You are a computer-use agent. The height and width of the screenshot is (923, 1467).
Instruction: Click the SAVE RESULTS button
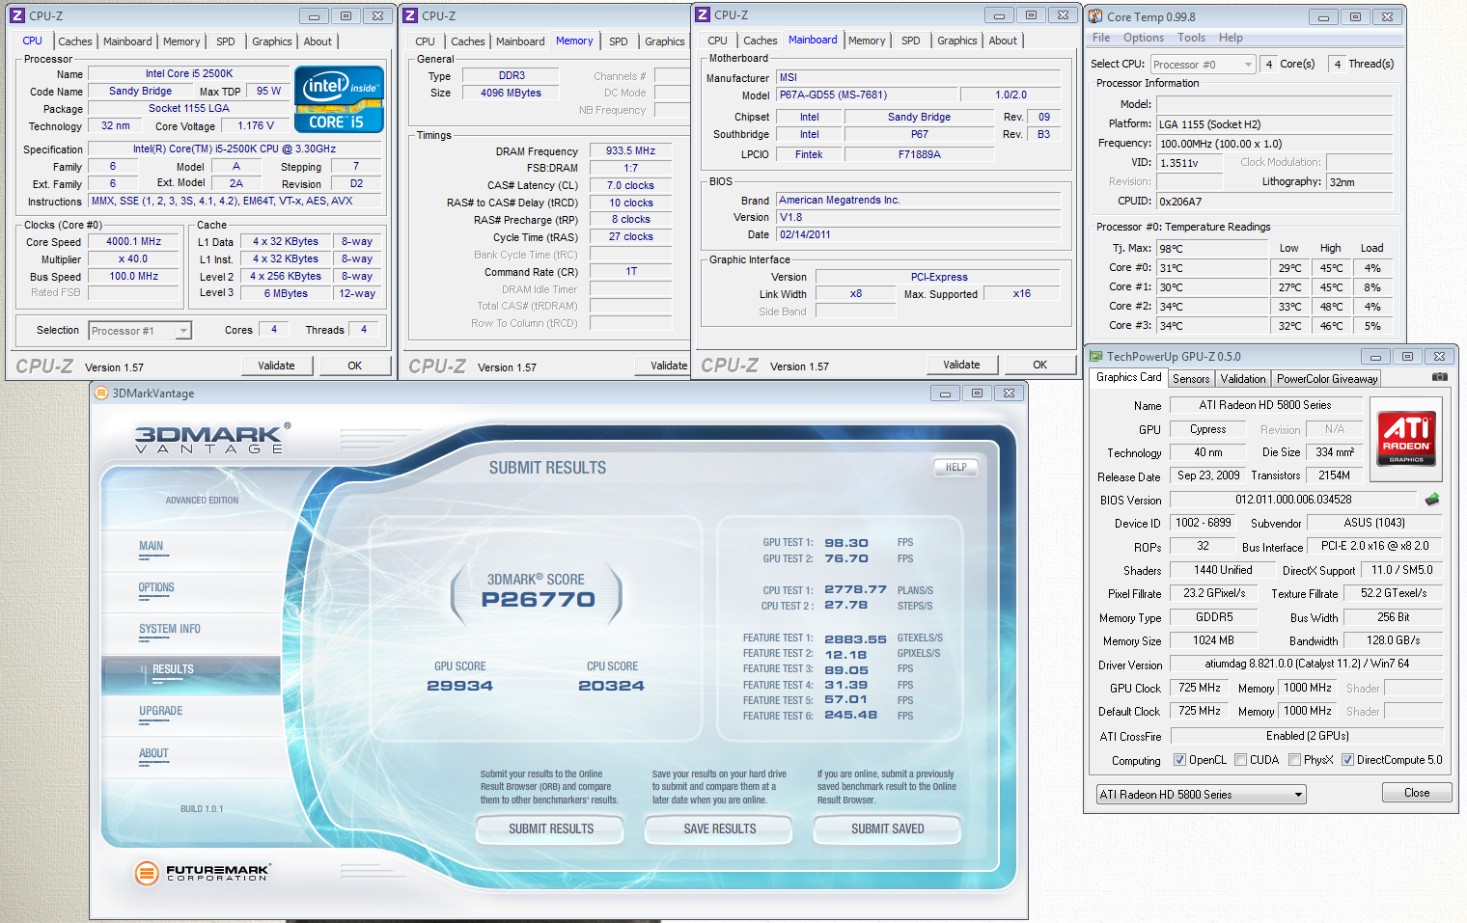click(x=720, y=828)
